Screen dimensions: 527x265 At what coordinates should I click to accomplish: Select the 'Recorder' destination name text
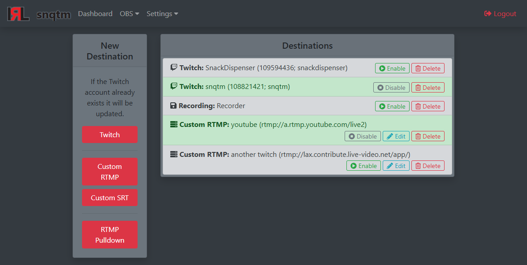231,105
